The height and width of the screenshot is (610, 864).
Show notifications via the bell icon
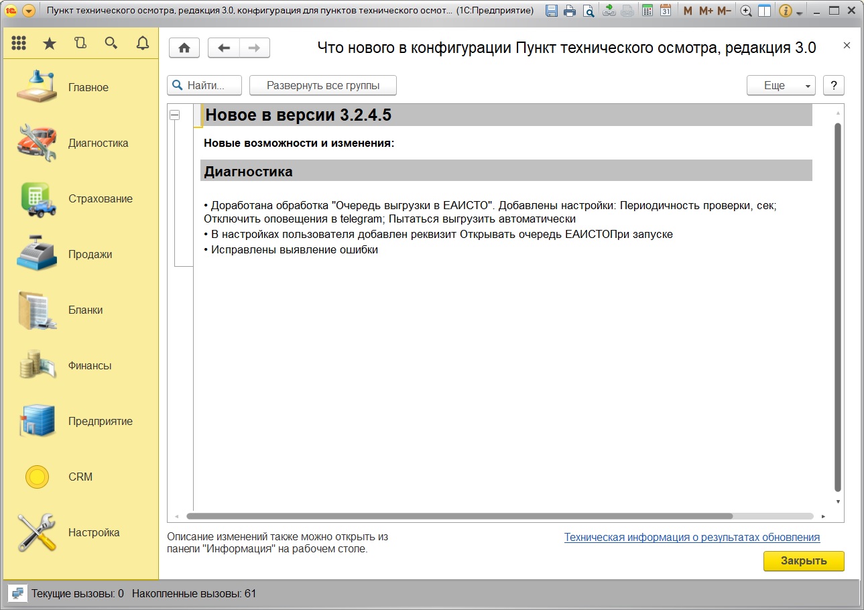142,44
